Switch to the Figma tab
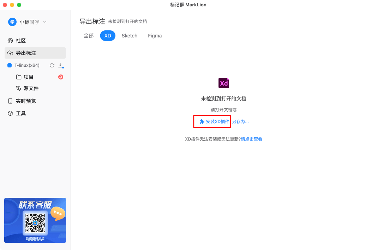The height and width of the screenshot is (250, 377). (x=155, y=36)
